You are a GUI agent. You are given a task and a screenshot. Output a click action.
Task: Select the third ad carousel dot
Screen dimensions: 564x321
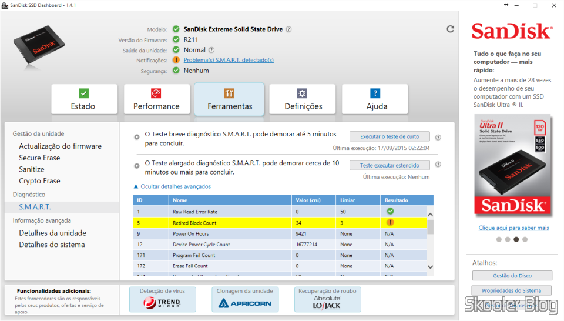tap(516, 239)
